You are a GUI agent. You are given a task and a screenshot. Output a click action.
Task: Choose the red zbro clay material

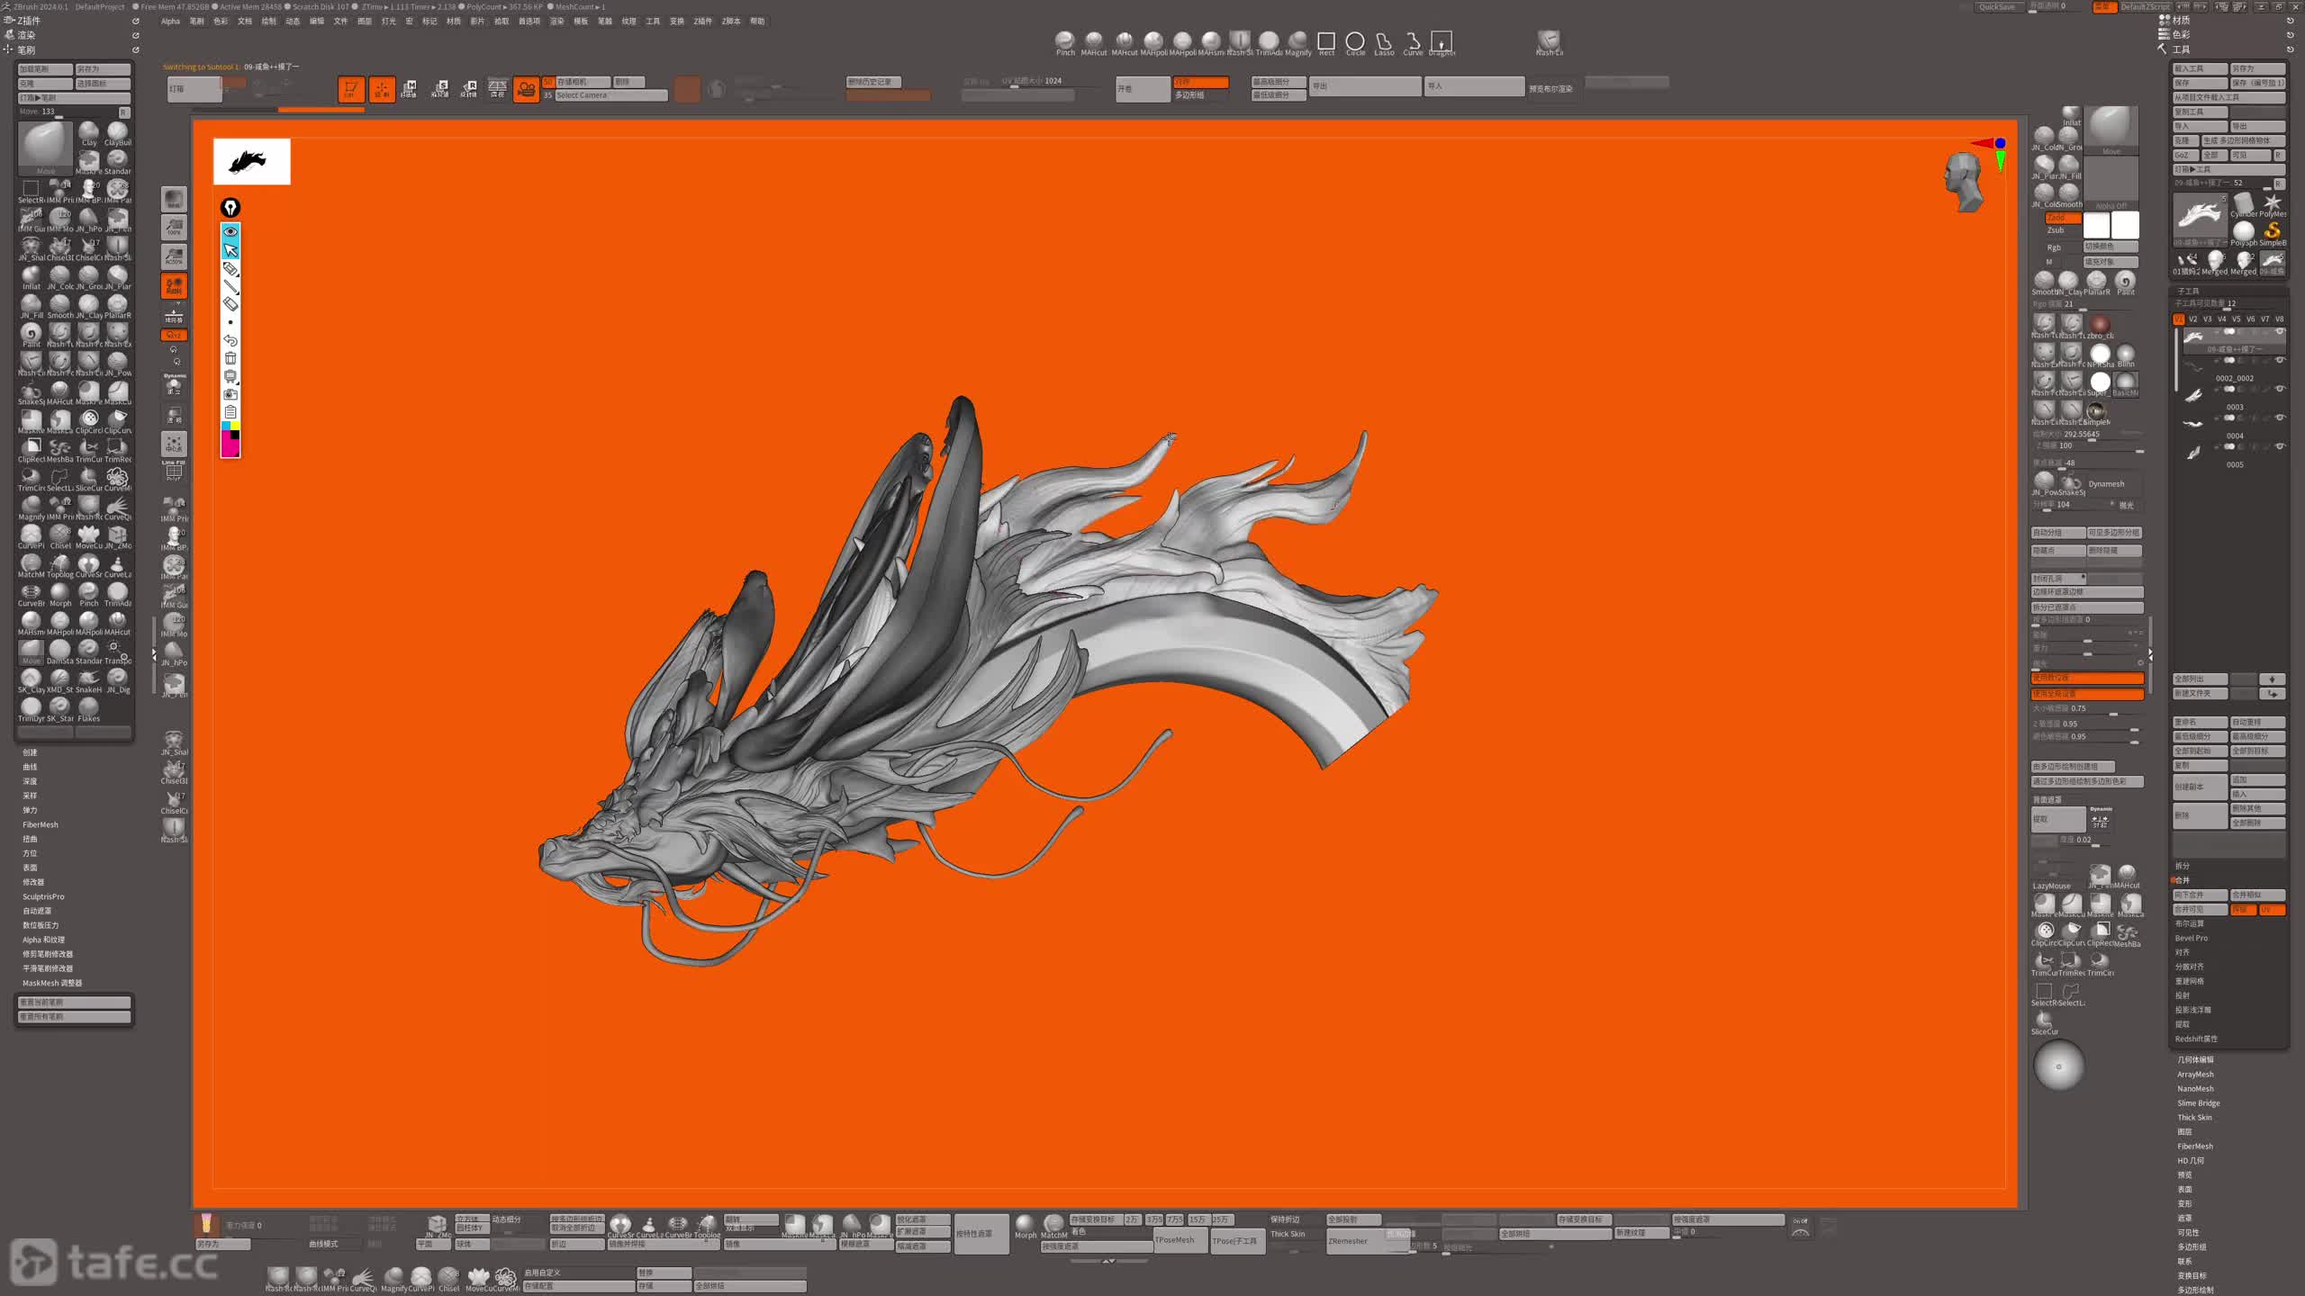pos(2101,325)
